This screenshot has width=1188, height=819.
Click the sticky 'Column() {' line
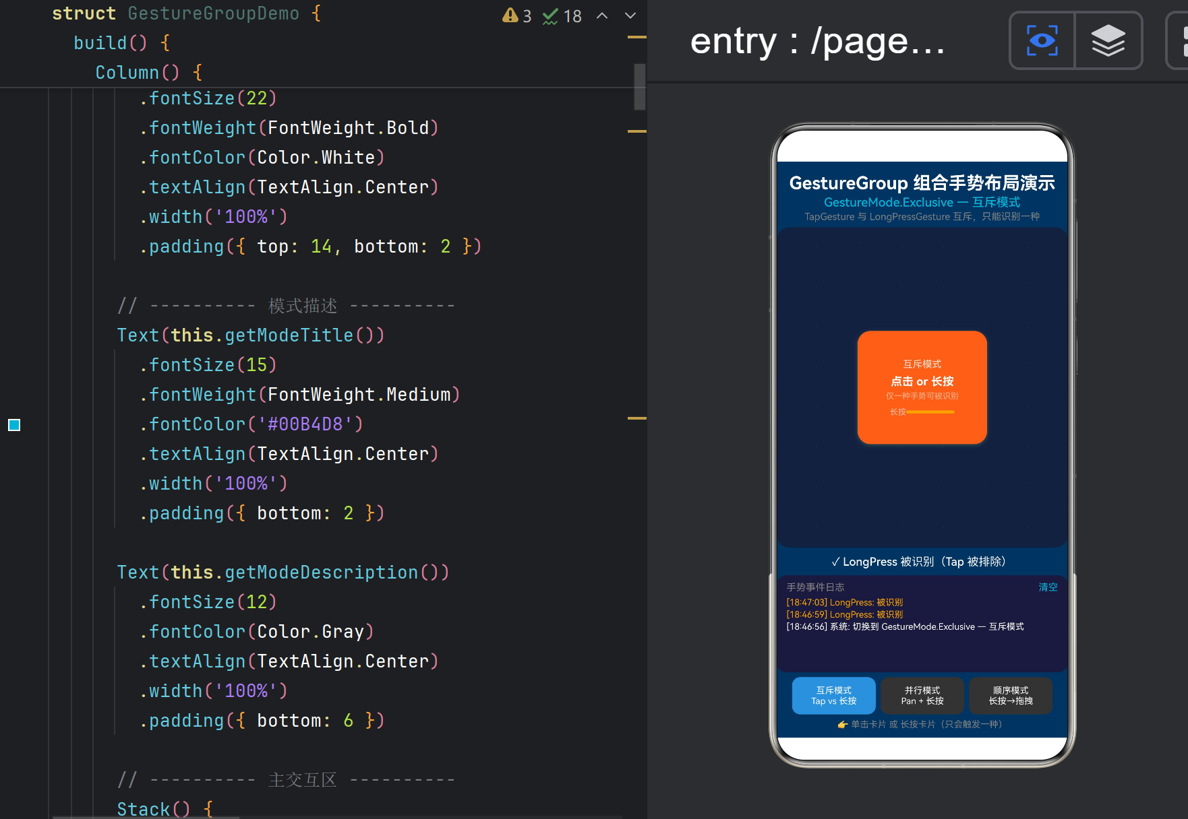pos(149,73)
